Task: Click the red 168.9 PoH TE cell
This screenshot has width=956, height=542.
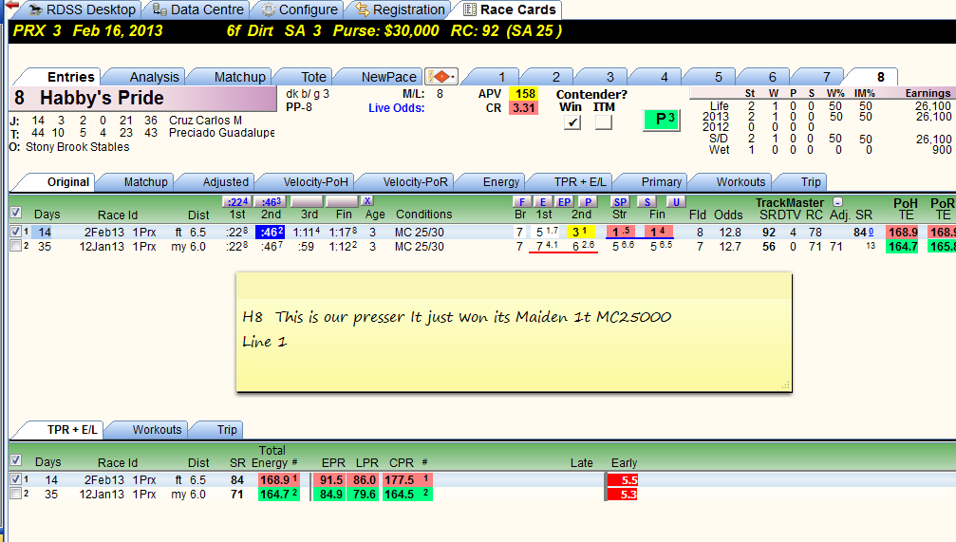Action: click(x=902, y=232)
